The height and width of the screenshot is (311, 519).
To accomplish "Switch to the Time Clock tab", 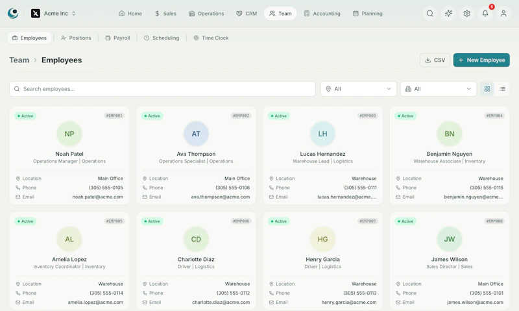I will [211, 38].
